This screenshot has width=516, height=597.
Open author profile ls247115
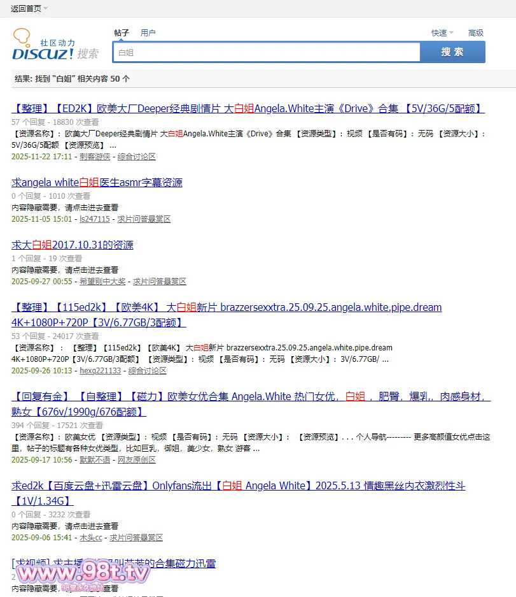(94, 219)
